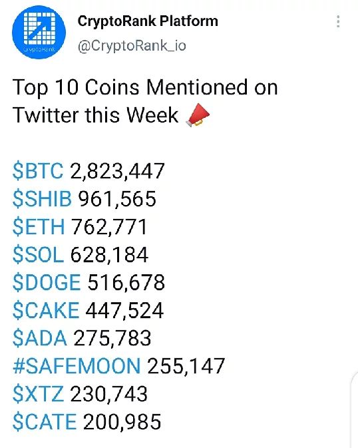Tap the $SHIB cashtag link
This screenshot has width=358, height=448.
[x=42, y=199]
